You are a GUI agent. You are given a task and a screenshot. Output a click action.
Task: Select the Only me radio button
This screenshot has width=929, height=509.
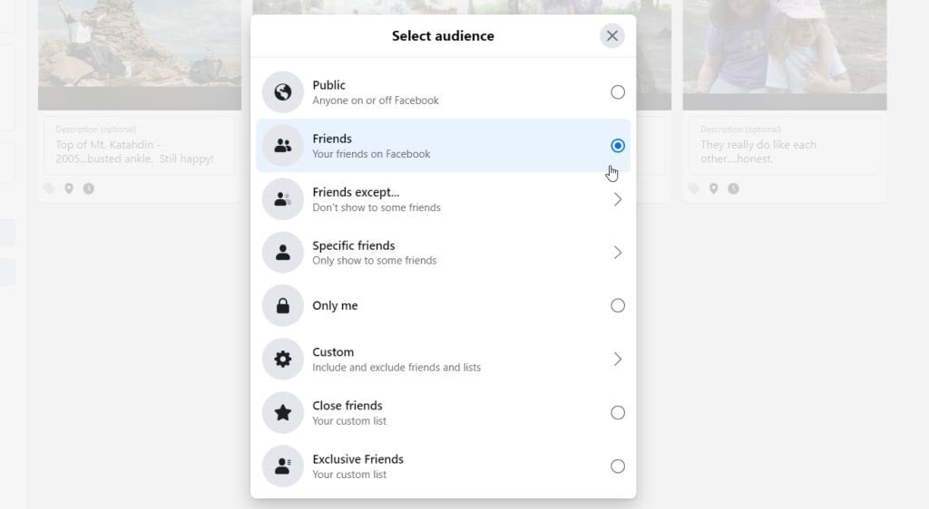tap(617, 305)
